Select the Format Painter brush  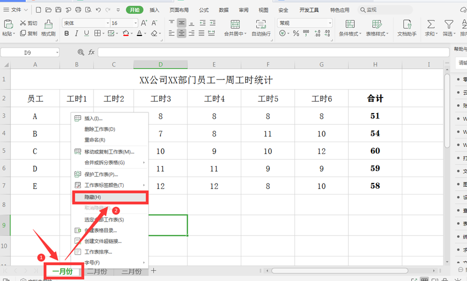point(48,24)
